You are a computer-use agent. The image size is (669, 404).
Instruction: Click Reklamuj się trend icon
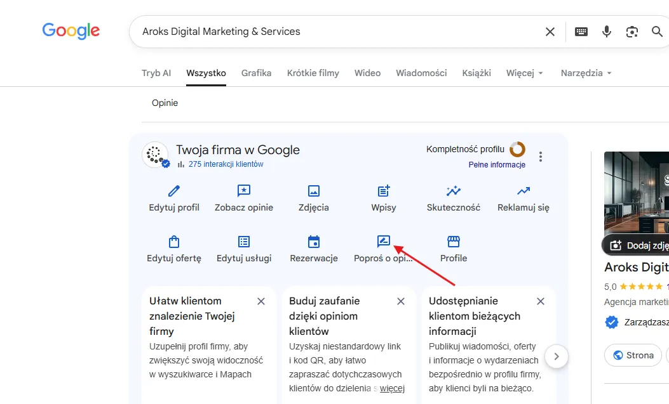coord(524,191)
